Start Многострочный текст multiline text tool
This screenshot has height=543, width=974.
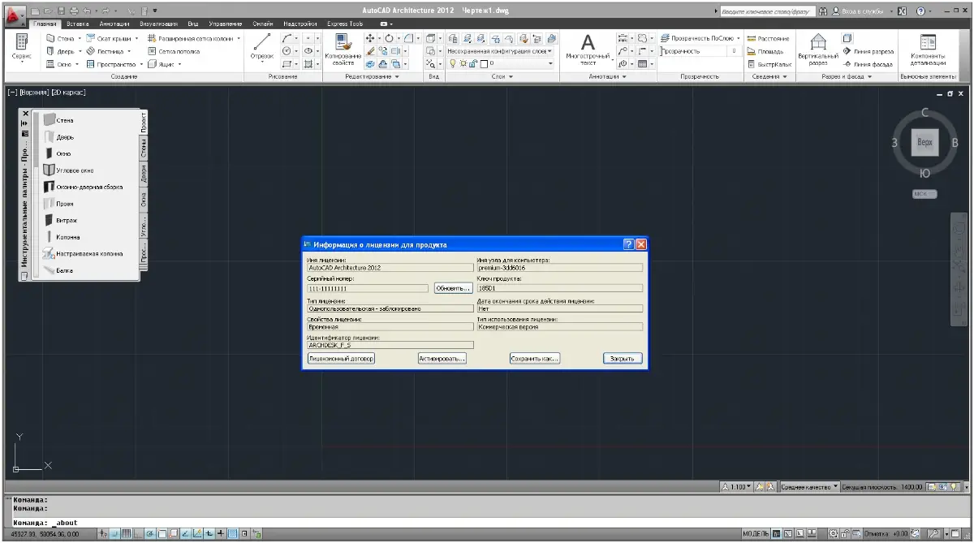point(589,50)
